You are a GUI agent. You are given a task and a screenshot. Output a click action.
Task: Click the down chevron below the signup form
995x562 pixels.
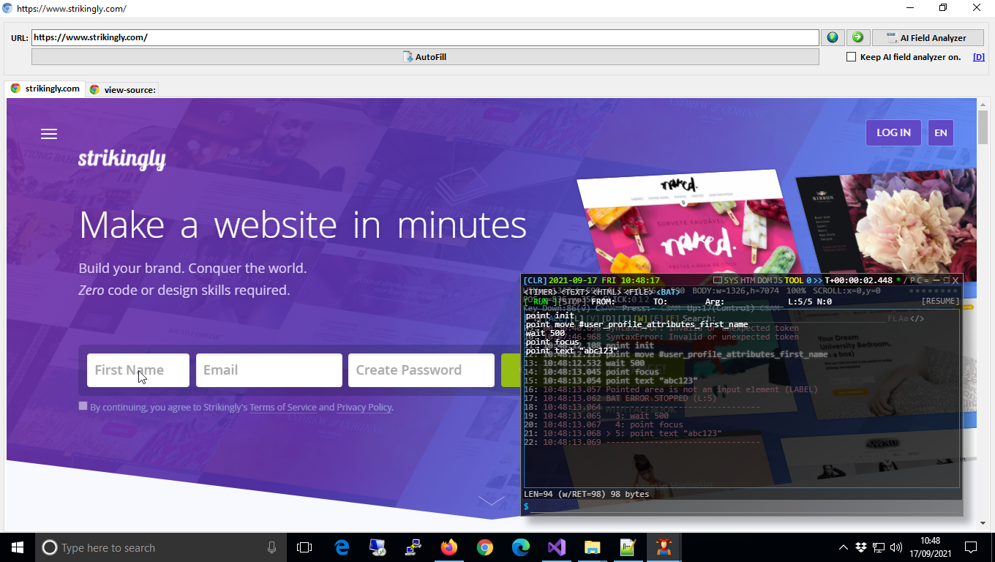[490, 500]
